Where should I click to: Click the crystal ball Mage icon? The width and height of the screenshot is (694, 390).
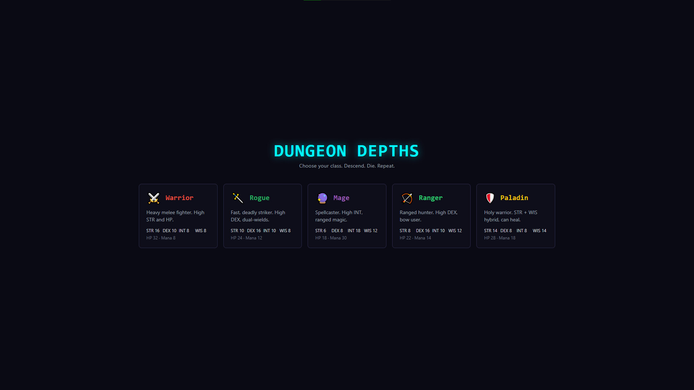322,198
